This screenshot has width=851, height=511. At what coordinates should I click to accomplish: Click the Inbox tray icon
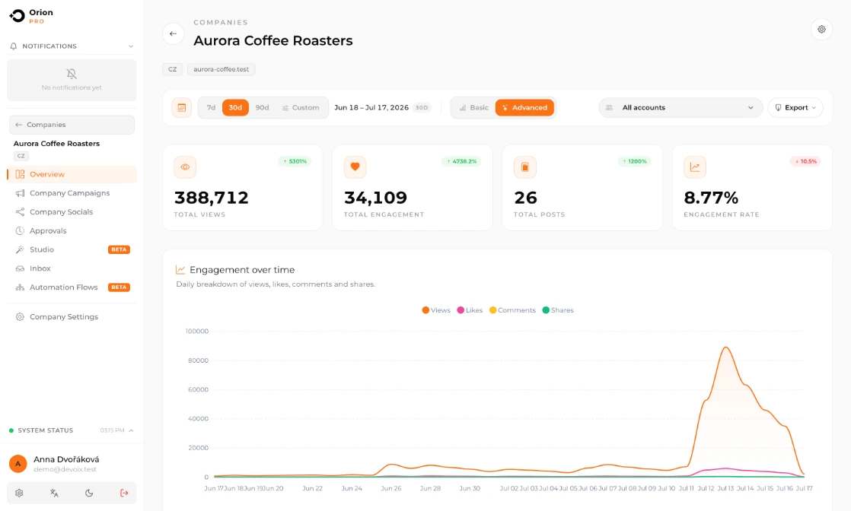pyautogui.click(x=20, y=268)
